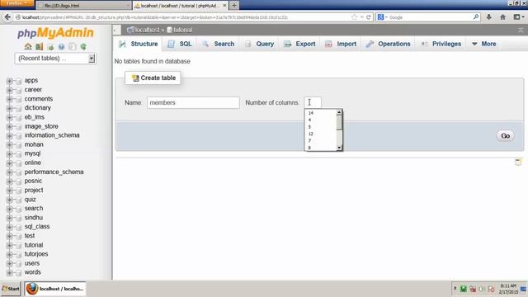The image size is (528, 297).
Task: Open the Operations tab
Action: click(x=389, y=44)
